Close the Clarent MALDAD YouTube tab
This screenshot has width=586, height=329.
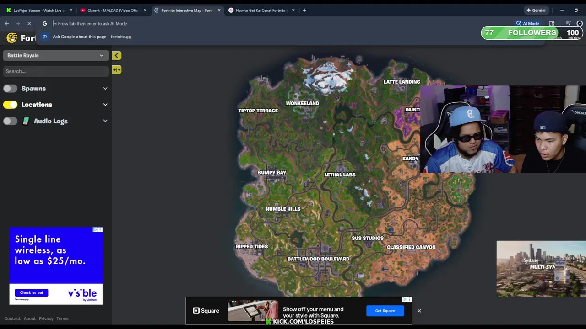point(145,10)
